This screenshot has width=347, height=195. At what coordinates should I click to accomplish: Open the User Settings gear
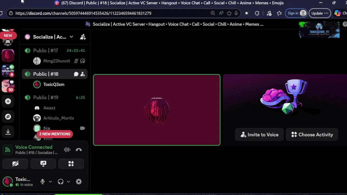[79, 182]
